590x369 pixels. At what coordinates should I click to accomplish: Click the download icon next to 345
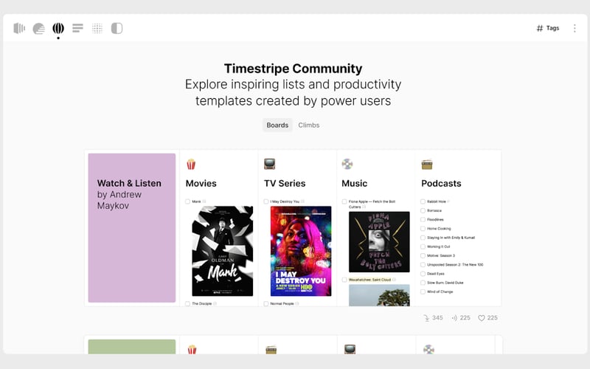coord(426,318)
